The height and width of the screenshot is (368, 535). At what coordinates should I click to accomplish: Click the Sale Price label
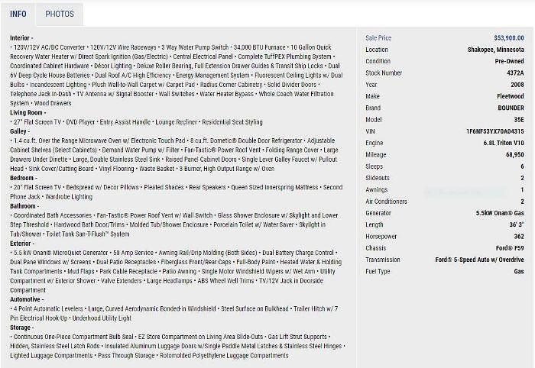click(378, 37)
